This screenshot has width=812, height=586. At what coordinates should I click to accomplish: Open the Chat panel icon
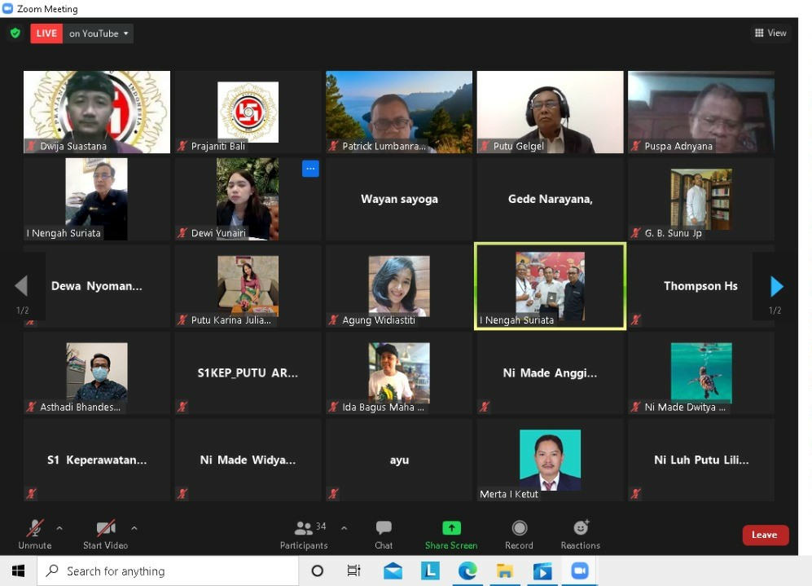click(x=384, y=528)
